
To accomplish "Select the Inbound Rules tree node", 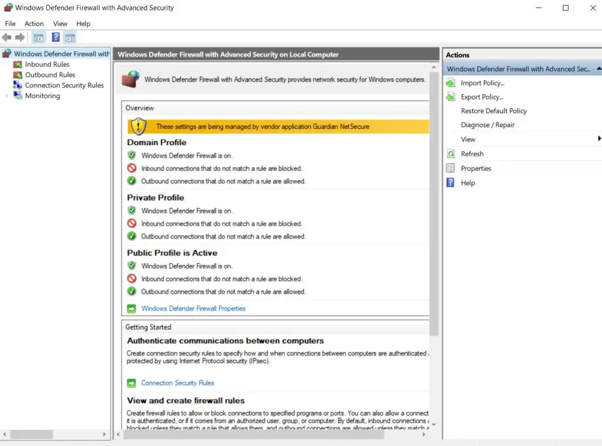I will point(47,64).
